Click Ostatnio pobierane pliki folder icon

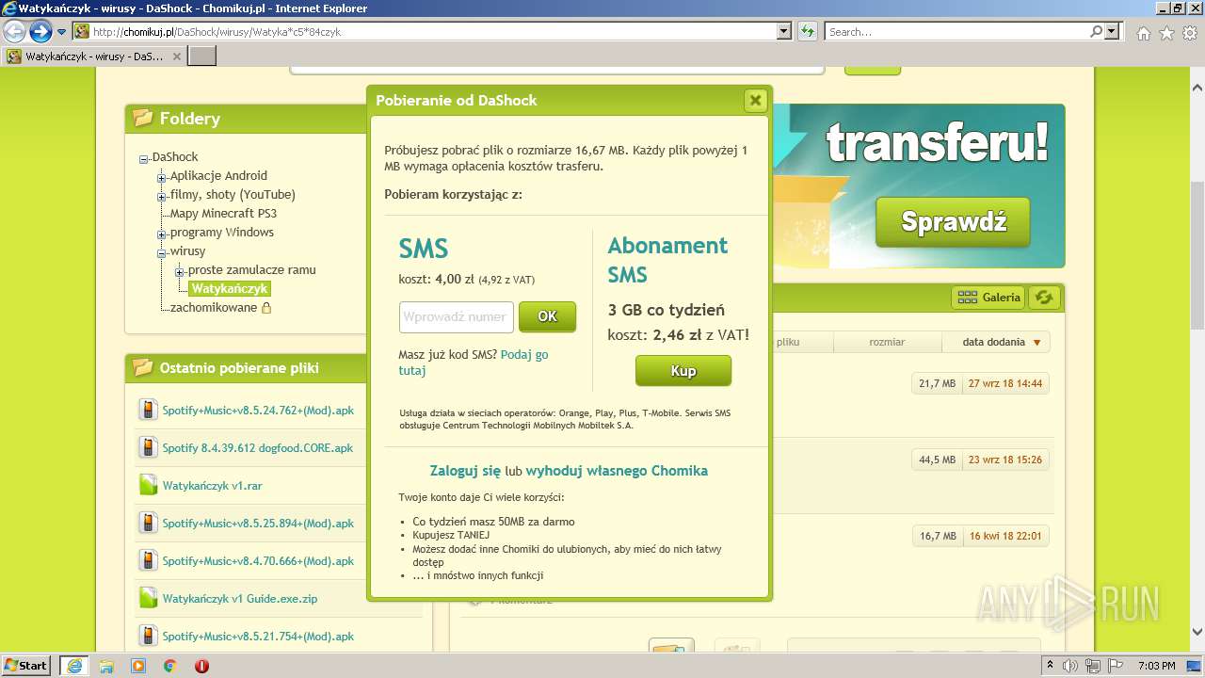(x=143, y=367)
